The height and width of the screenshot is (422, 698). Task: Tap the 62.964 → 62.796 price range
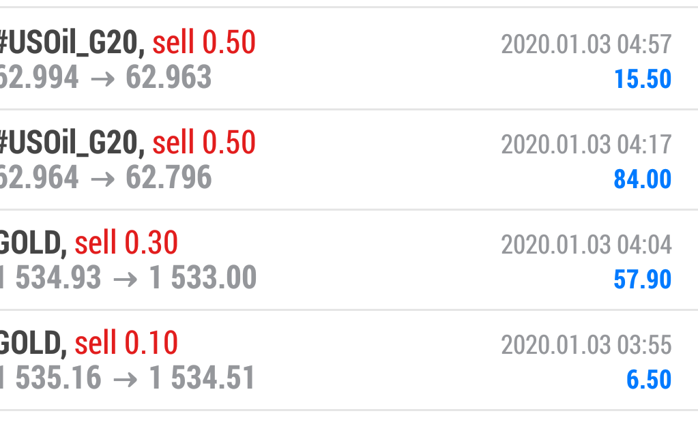point(105,178)
